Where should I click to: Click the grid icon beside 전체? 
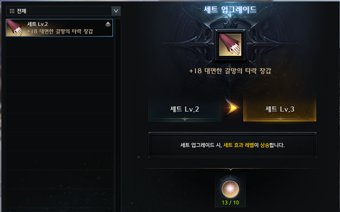coord(12,11)
